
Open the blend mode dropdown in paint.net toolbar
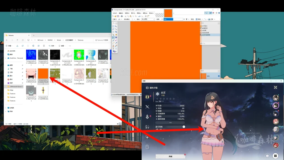point(212,19)
